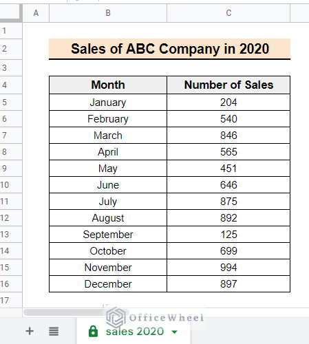Image resolution: width=309 pixels, height=344 pixels.
Task: Click the Number of Sales header cell
Action: [x=228, y=85]
